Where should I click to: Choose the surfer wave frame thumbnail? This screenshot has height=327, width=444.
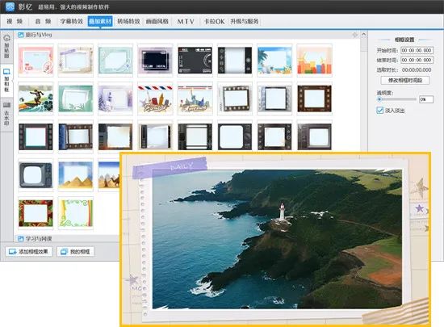click(x=36, y=99)
